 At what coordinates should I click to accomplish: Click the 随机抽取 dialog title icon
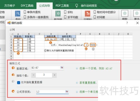click(x=9, y=23)
